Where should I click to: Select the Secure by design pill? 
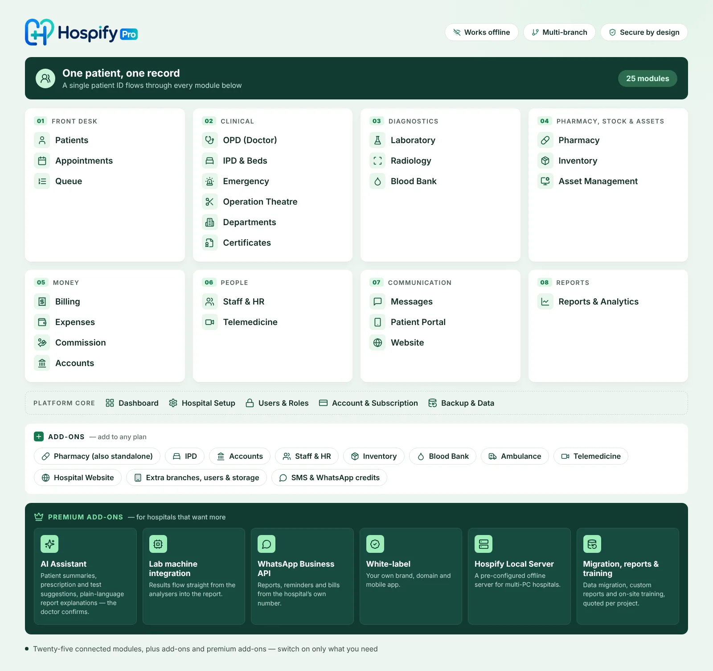(644, 32)
